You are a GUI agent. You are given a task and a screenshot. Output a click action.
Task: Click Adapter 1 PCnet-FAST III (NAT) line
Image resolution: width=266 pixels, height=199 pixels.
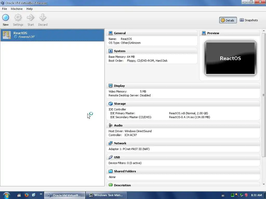click(x=129, y=149)
